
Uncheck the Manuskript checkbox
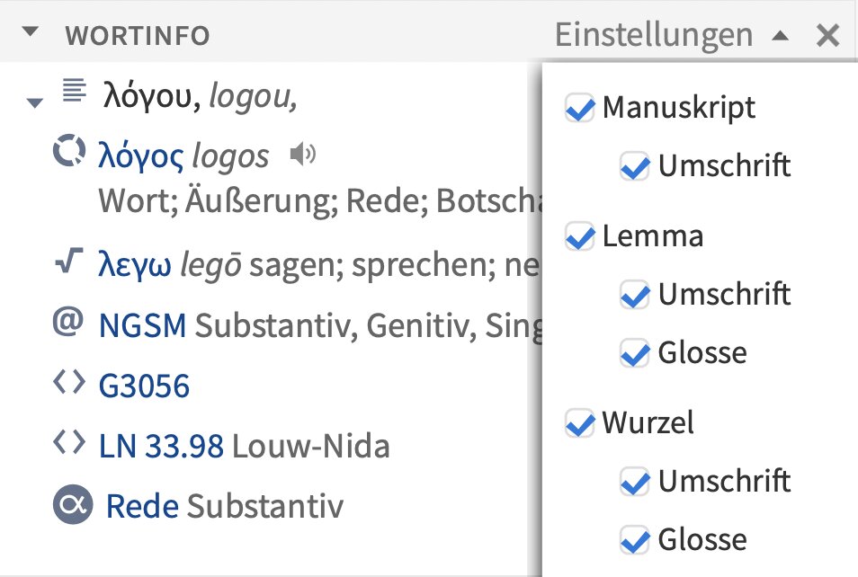click(579, 108)
